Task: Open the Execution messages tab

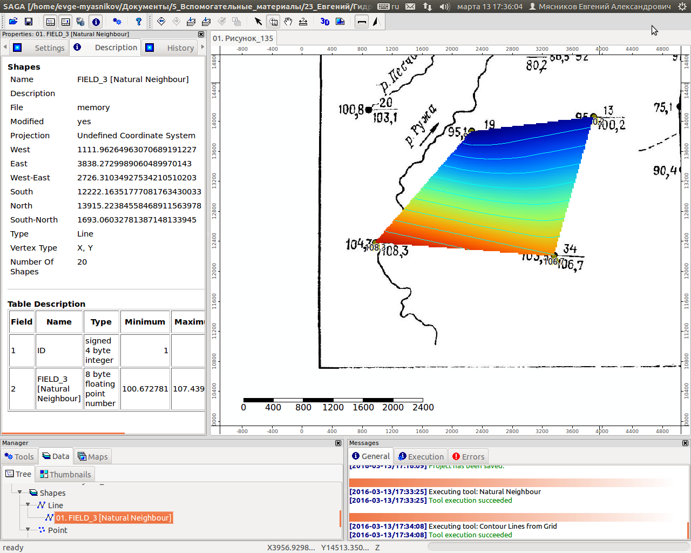Action: tap(421, 456)
